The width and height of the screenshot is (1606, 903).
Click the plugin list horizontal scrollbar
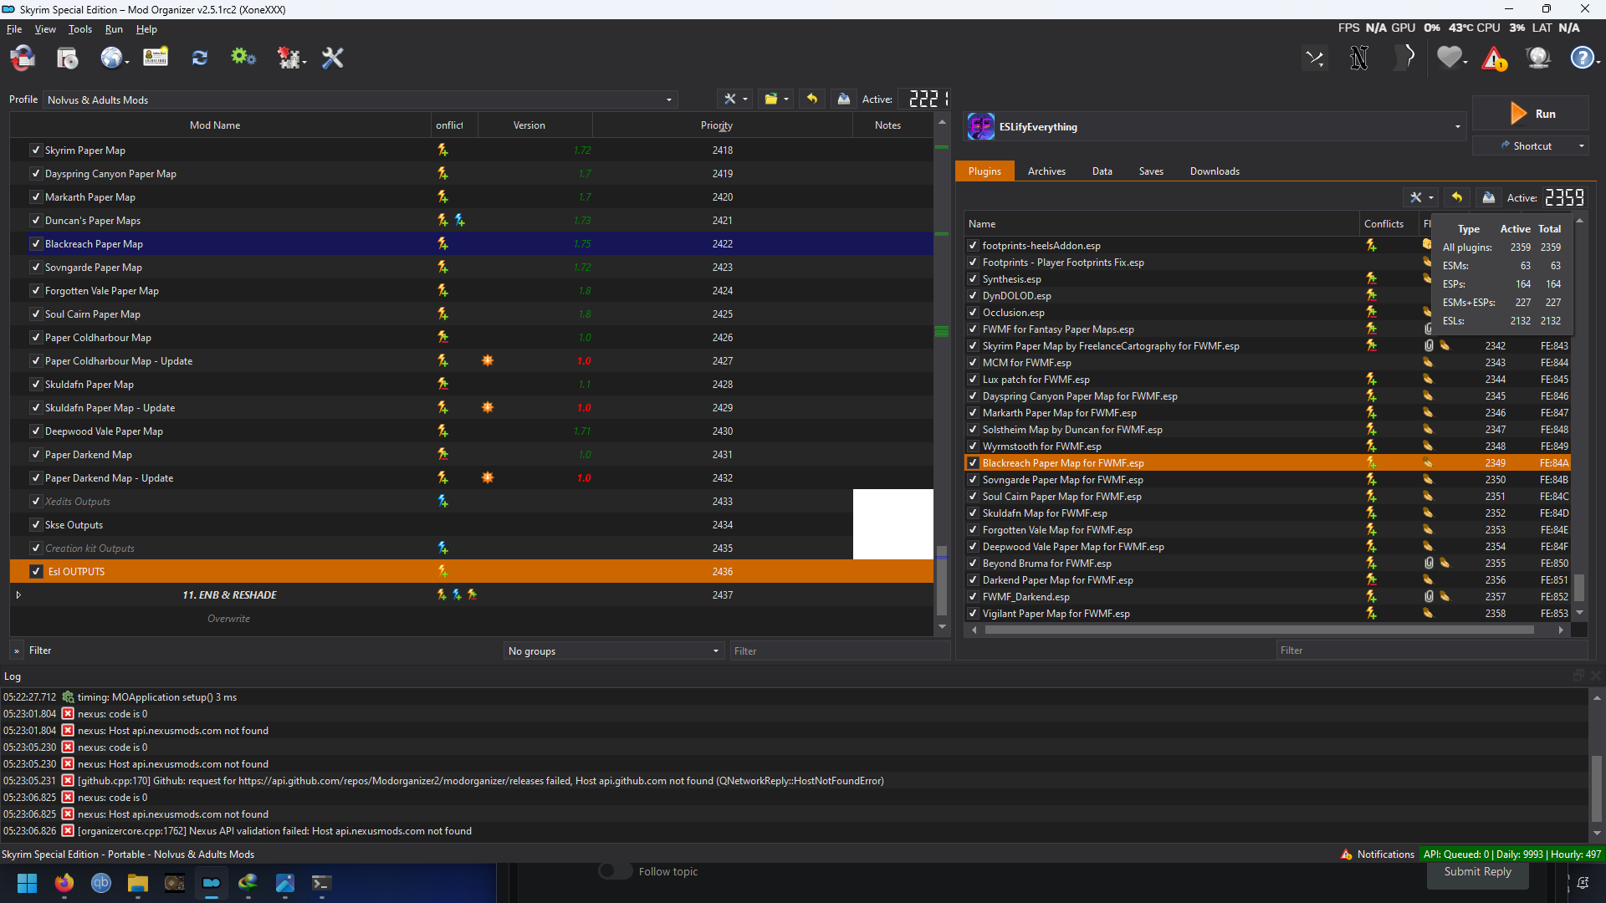[x=1259, y=630]
